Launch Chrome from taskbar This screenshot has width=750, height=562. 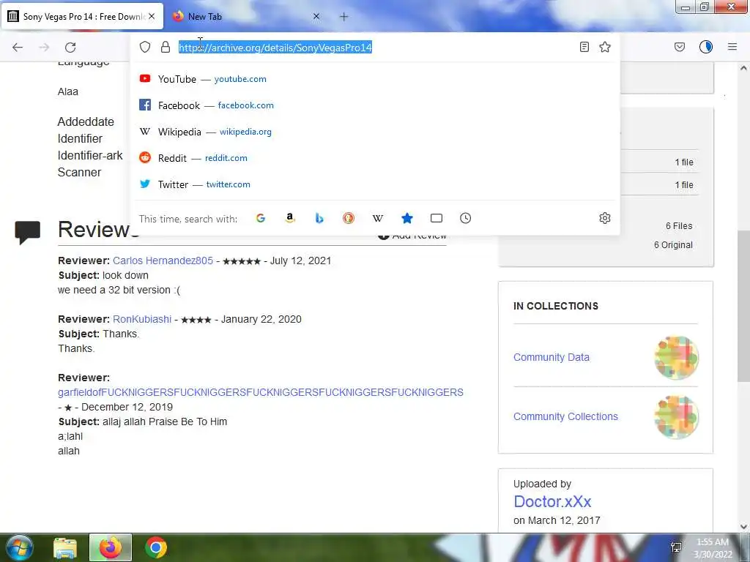point(156,547)
